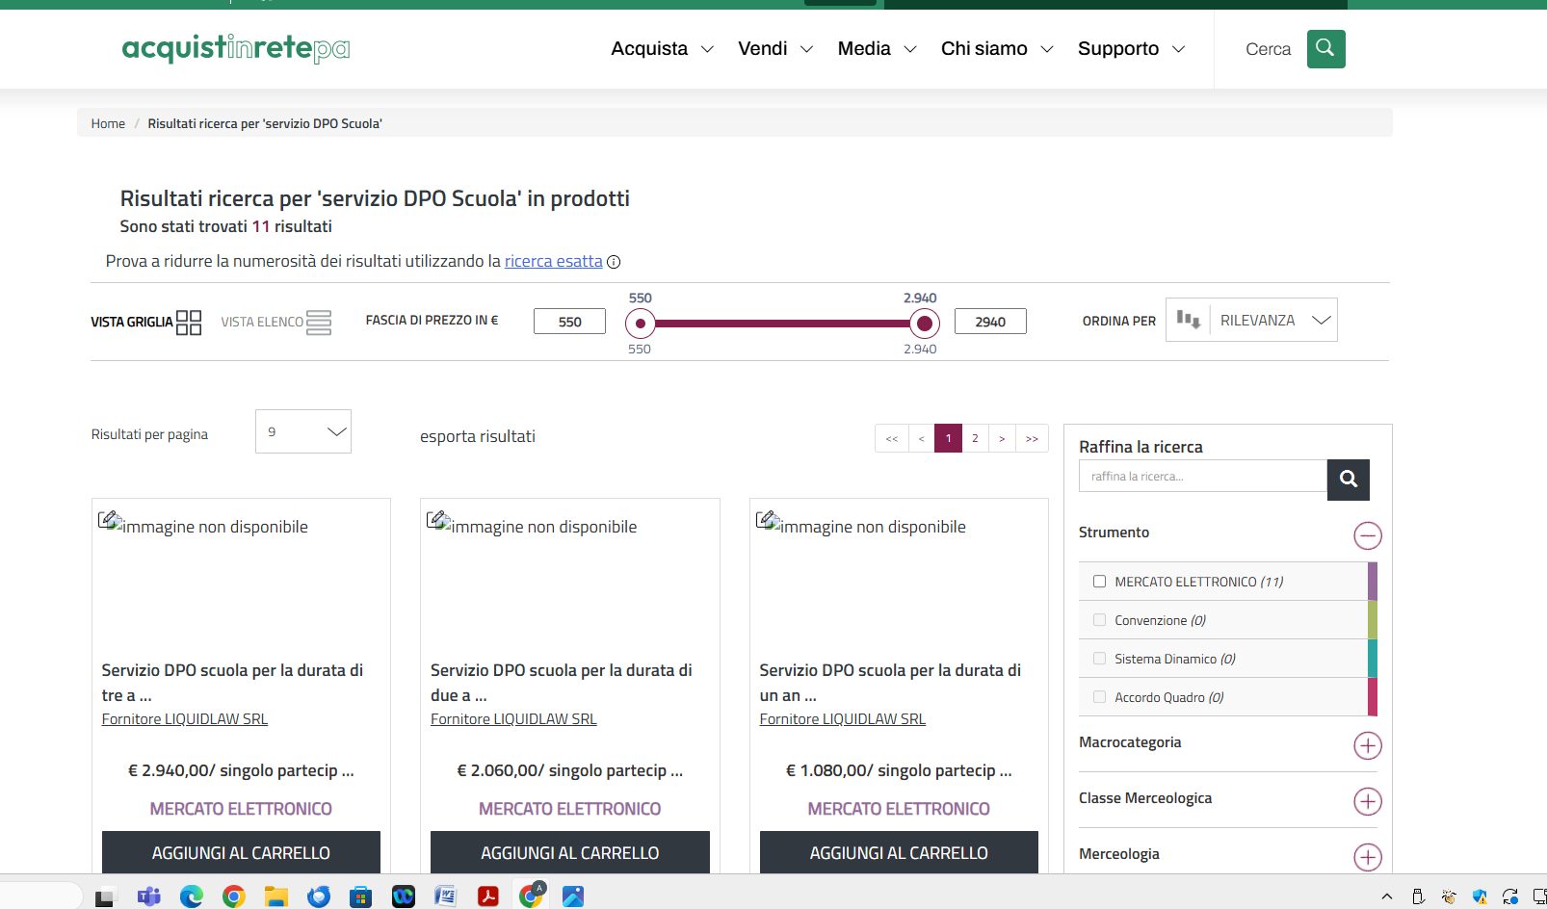Click the green search magnifier icon
Viewport: 1547px width, 909px height.
1325,49
